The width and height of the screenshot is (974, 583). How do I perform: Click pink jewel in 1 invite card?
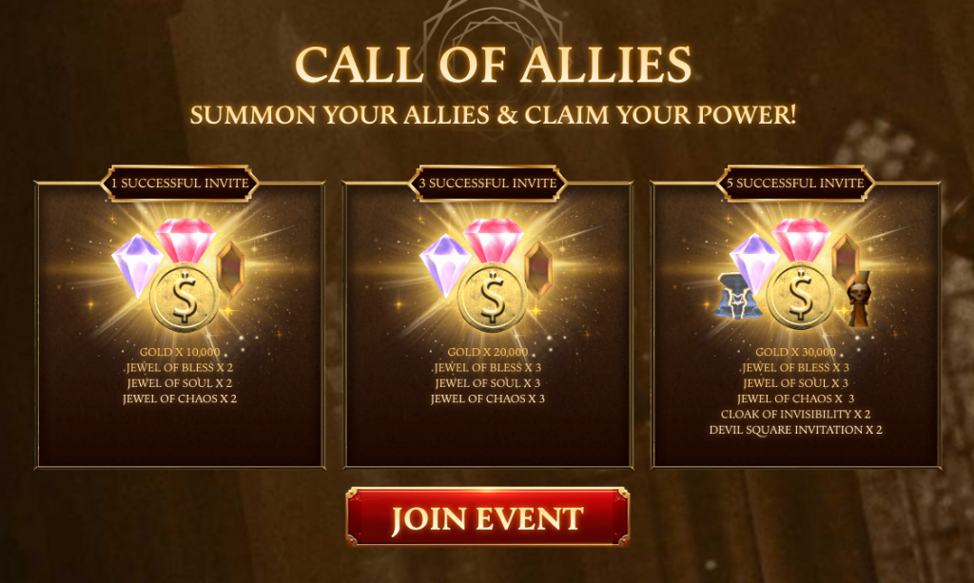tap(185, 239)
